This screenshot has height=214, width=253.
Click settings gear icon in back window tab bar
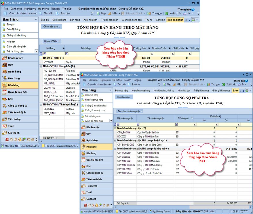tap(193, 20)
